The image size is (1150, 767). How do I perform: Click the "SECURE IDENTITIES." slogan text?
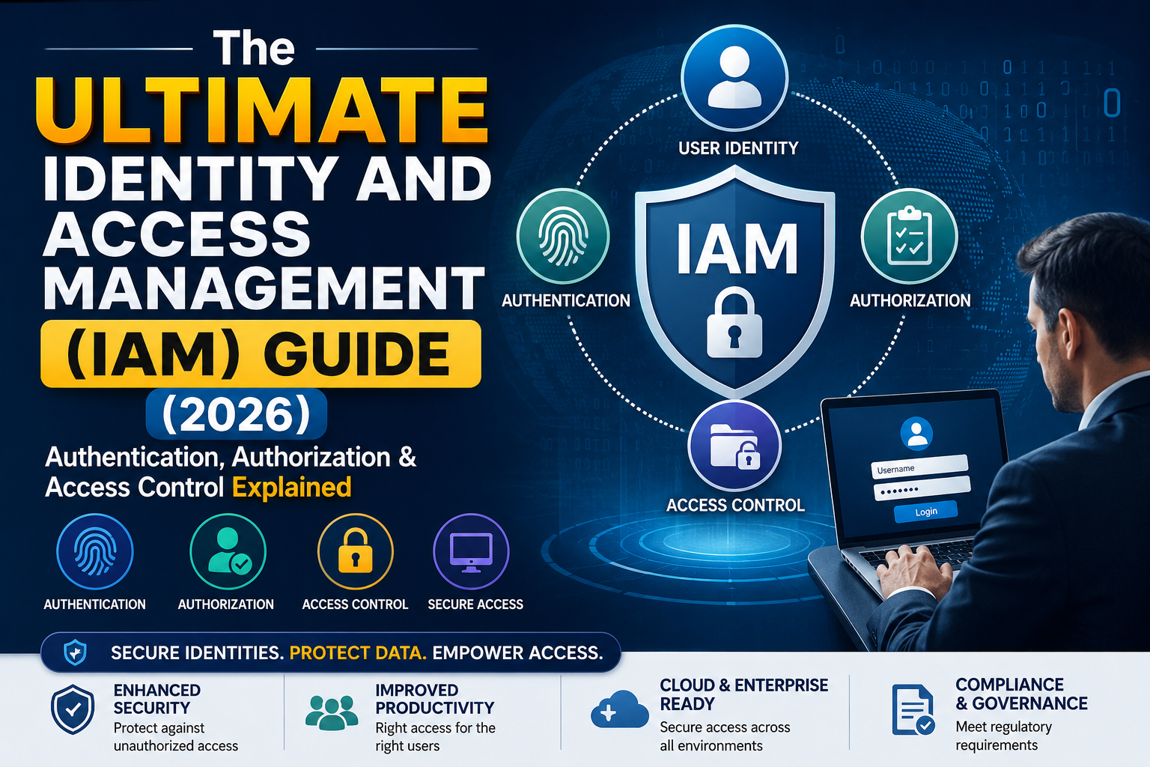click(x=198, y=653)
